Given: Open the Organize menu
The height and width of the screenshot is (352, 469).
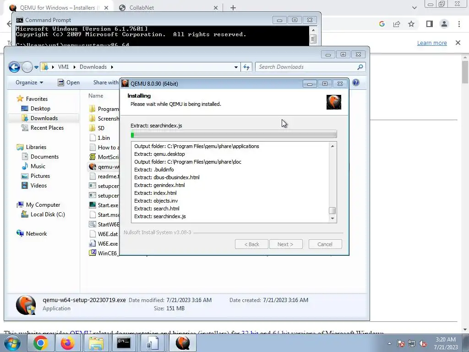Looking at the screenshot, I should (x=29, y=82).
